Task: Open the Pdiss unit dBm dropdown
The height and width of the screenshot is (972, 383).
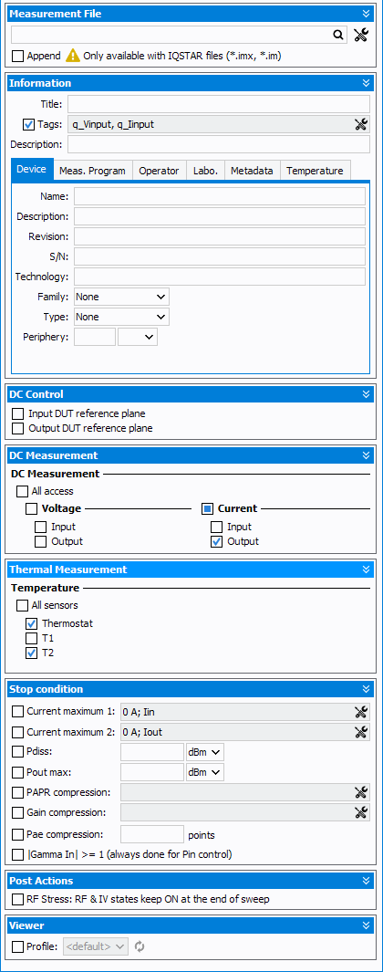Action: 204,753
